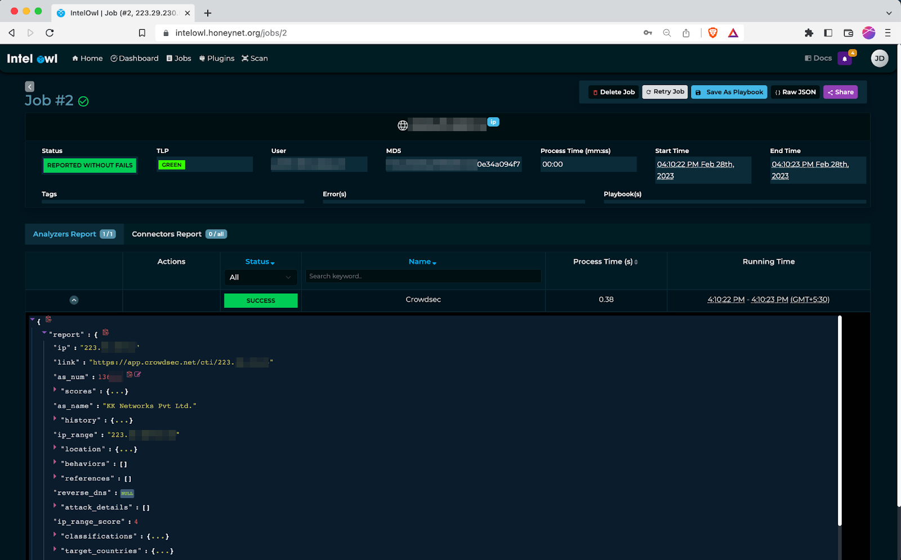Collapse the Crowdsec row details

coord(74,300)
